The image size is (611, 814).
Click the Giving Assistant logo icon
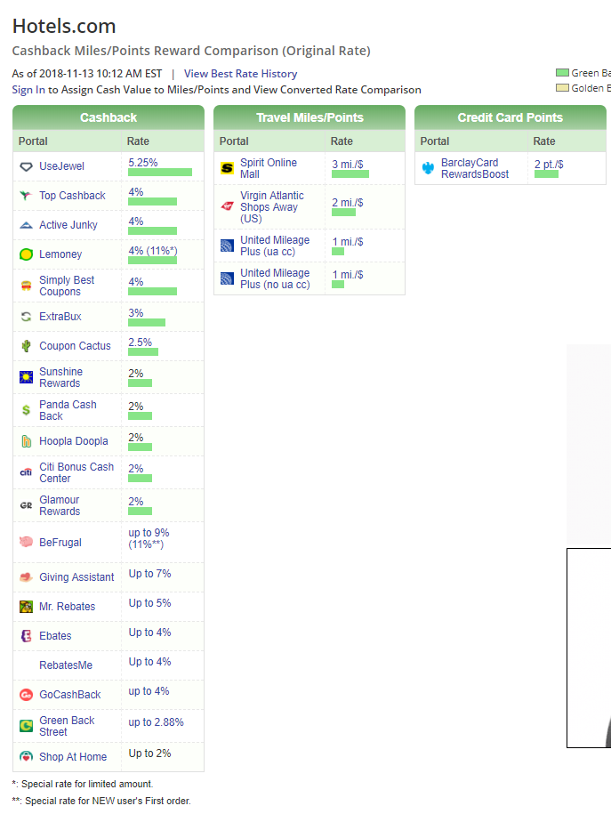[x=26, y=577]
